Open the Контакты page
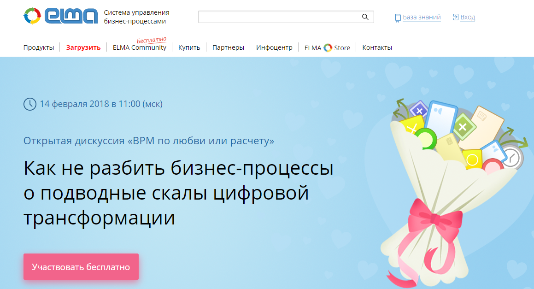Viewport: 534px width, 289px height. pos(377,47)
